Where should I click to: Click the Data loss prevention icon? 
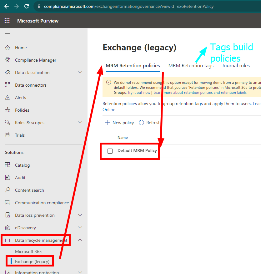[8, 215]
